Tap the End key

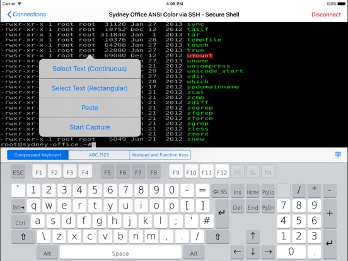[x=253, y=206]
